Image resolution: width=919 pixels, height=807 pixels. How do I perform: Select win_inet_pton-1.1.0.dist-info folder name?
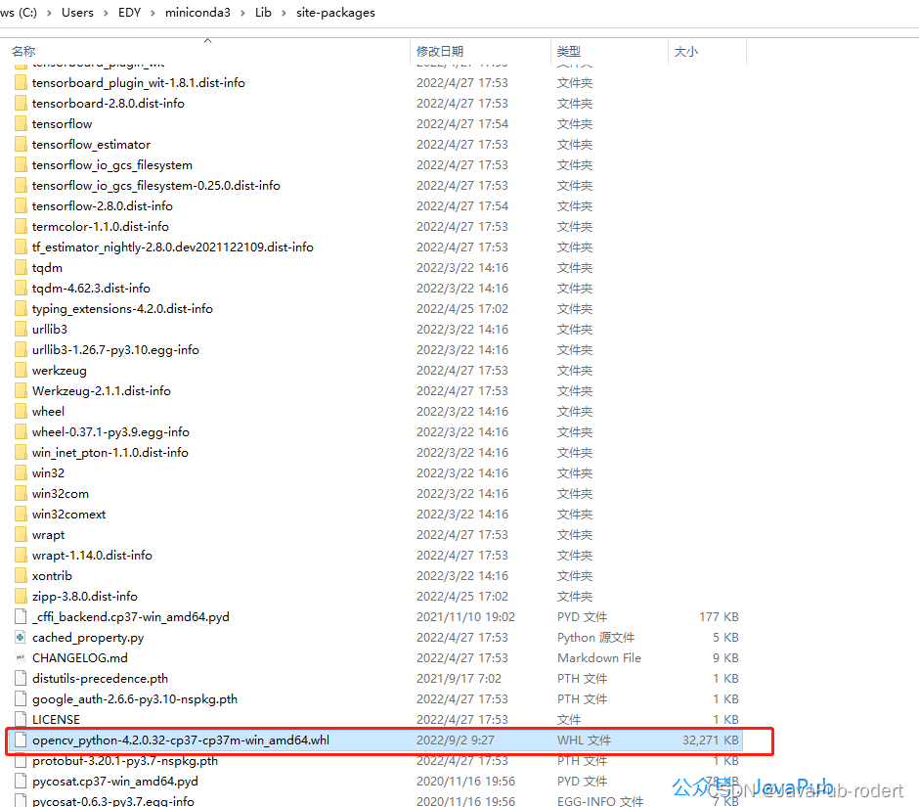click(x=110, y=452)
